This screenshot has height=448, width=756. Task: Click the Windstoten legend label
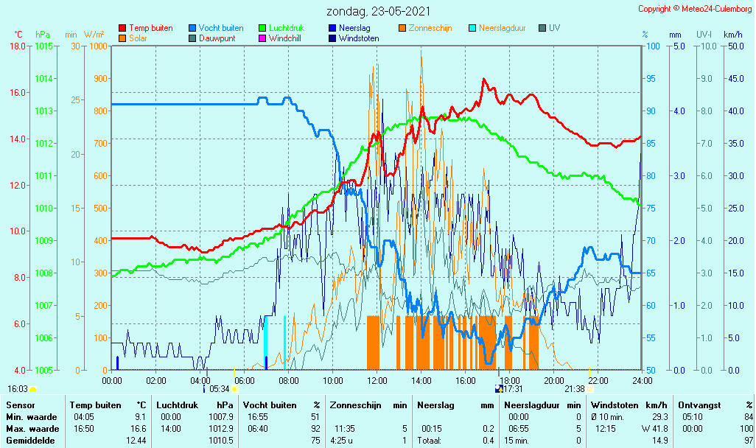[x=359, y=38]
